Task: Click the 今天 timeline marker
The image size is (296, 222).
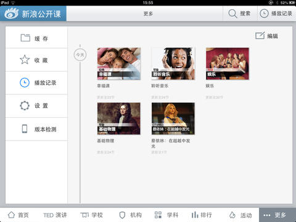Action: [80, 55]
